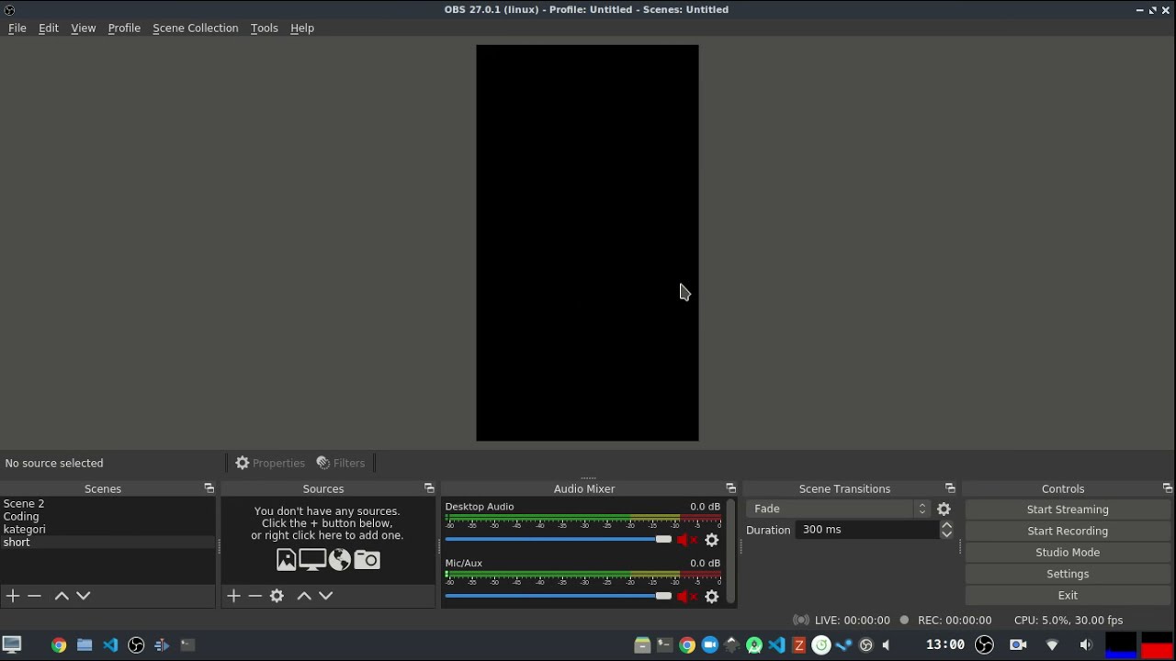Click the Zoom icon in the system tray
The height and width of the screenshot is (661, 1176).
click(709, 645)
